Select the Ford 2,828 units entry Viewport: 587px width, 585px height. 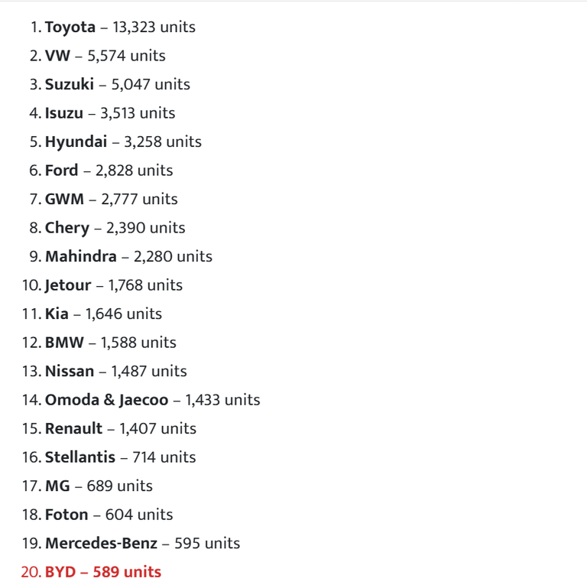(109, 171)
